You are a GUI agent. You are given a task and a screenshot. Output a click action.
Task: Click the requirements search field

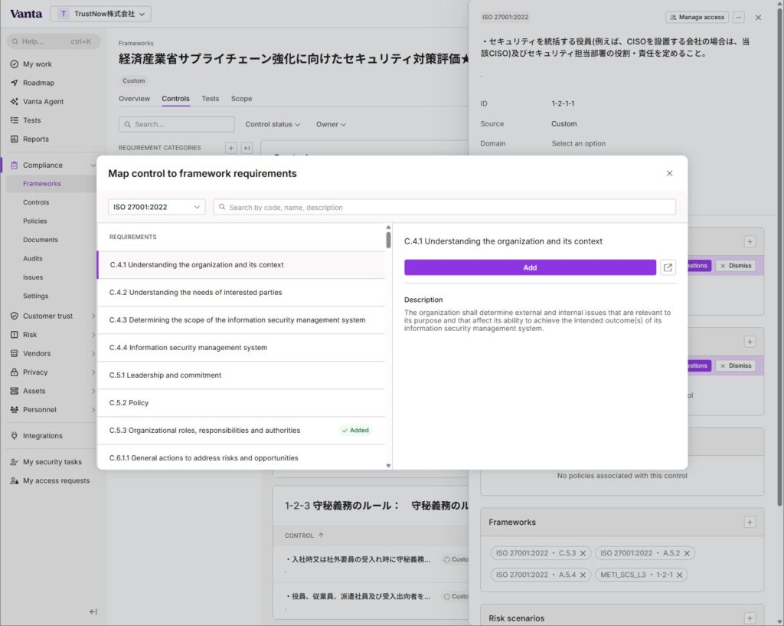pos(444,207)
